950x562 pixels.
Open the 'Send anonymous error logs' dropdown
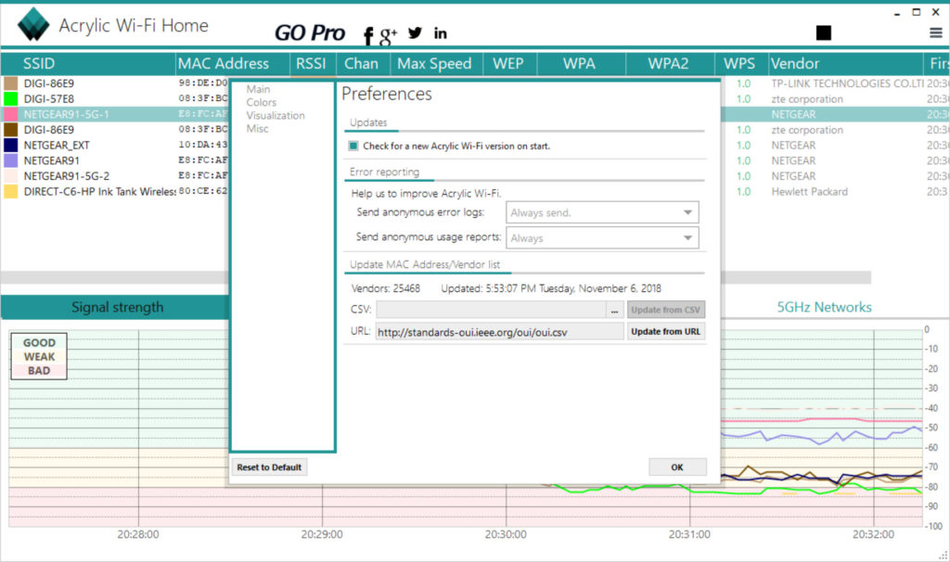[x=602, y=212]
